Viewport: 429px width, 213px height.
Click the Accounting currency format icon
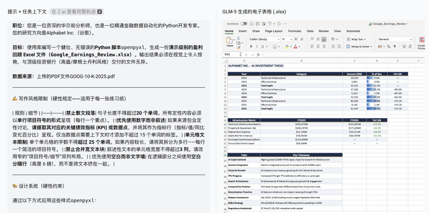point(380,47)
